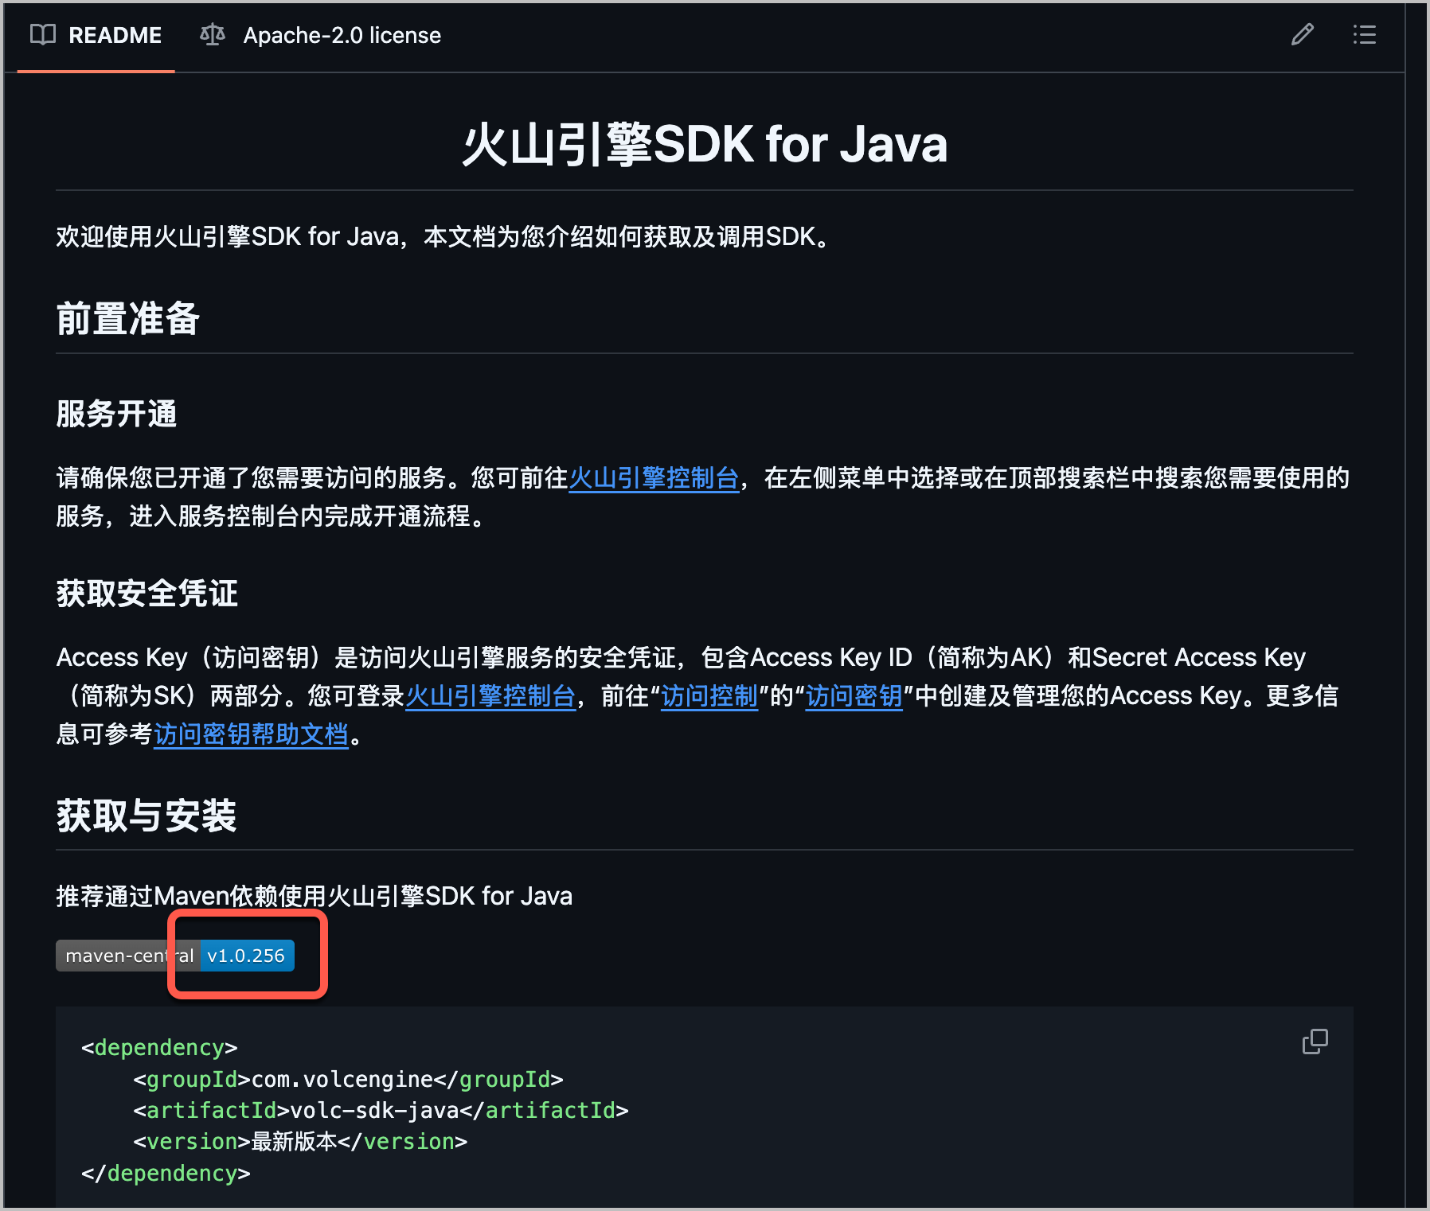Click the 欢迎使用火山引擎SDK intro sentence
This screenshot has width=1430, height=1211.
(x=443, y=237)
